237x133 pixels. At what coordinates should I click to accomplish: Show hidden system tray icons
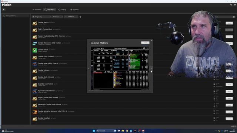point(216,131)
